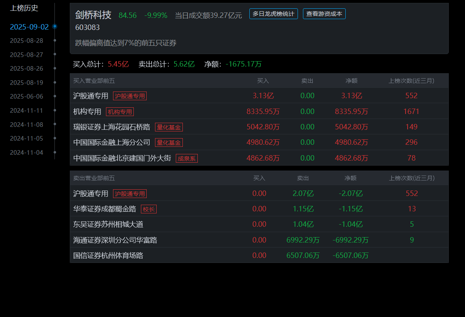Click the 查看游资成本 button

(324, 14)
